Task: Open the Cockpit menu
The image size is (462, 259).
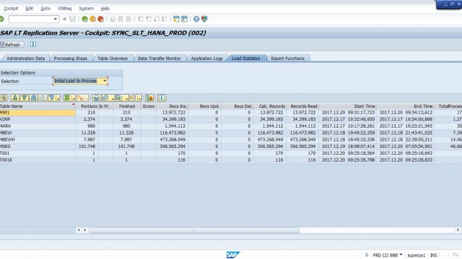Action: tap(11, 8)
